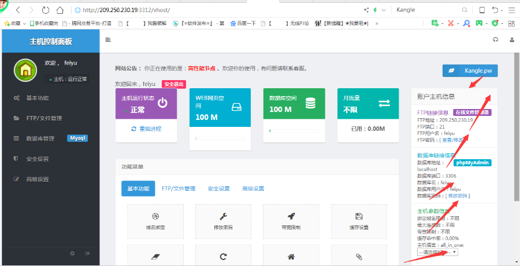Viewport: 520px width, 267px height.
Task: Show more bookmarks with the » chevron
Action: point(376,24)
